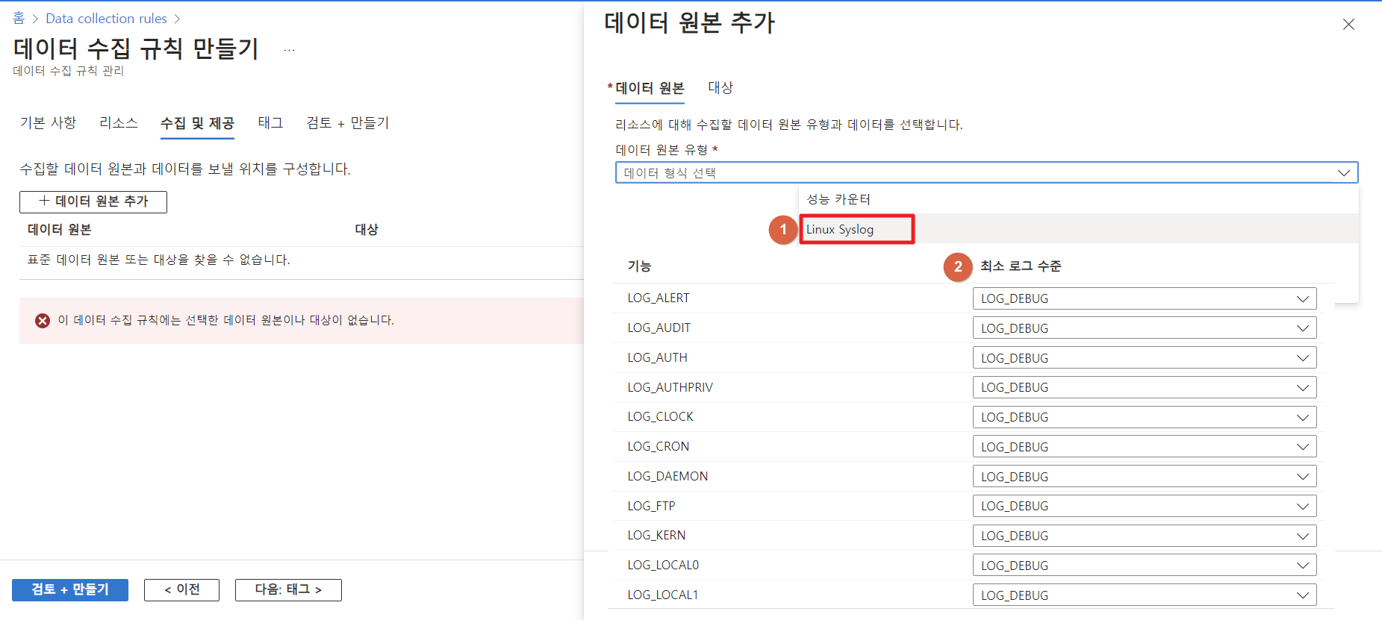
Task: Click the 데이터 원본 column header
Action: point(60,230)
